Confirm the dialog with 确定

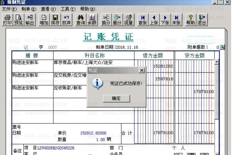tap(116, 99)
